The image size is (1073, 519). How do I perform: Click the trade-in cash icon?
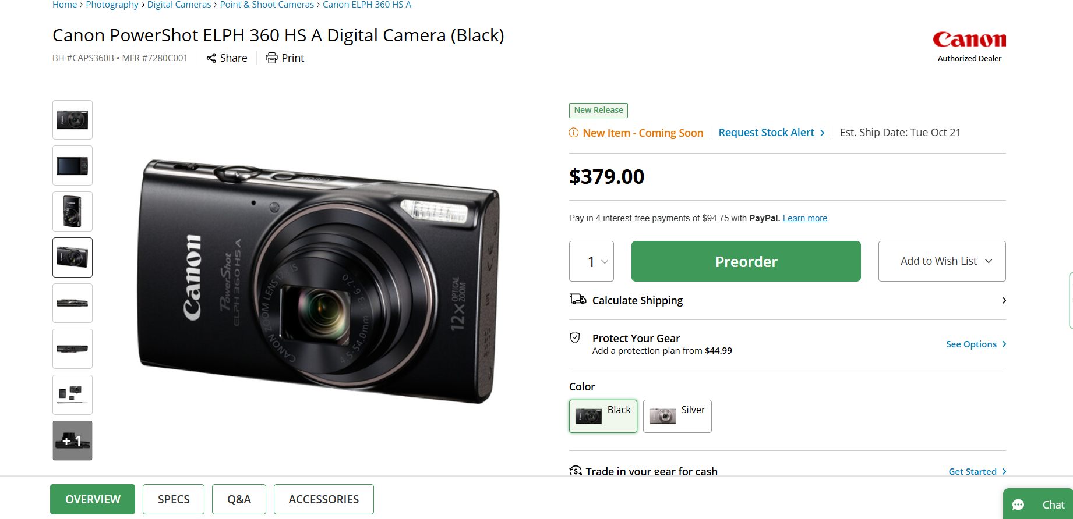[576, 471]
